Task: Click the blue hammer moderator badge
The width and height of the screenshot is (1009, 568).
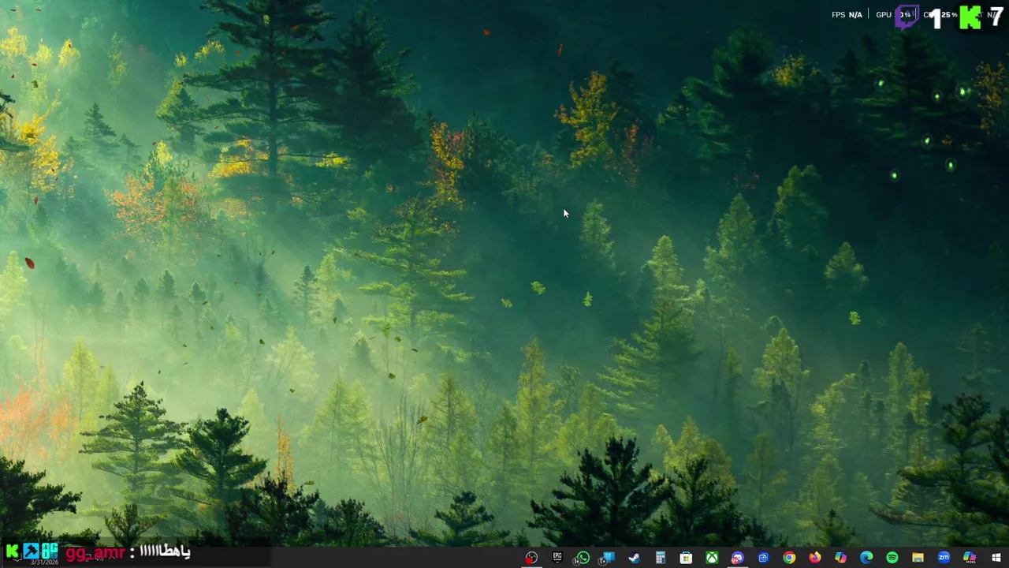Action: (x=31, y=551)
